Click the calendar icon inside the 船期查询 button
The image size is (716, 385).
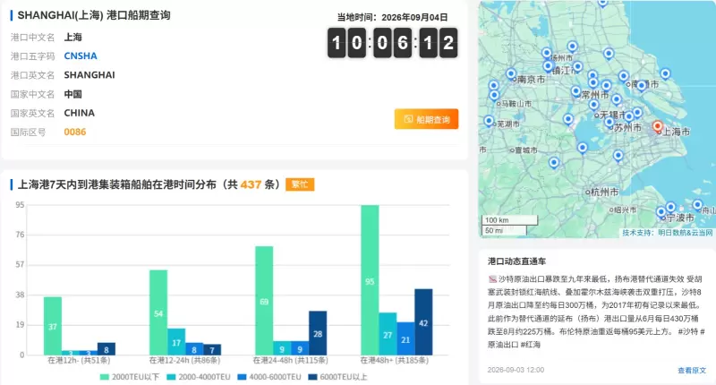click(408, 119)
